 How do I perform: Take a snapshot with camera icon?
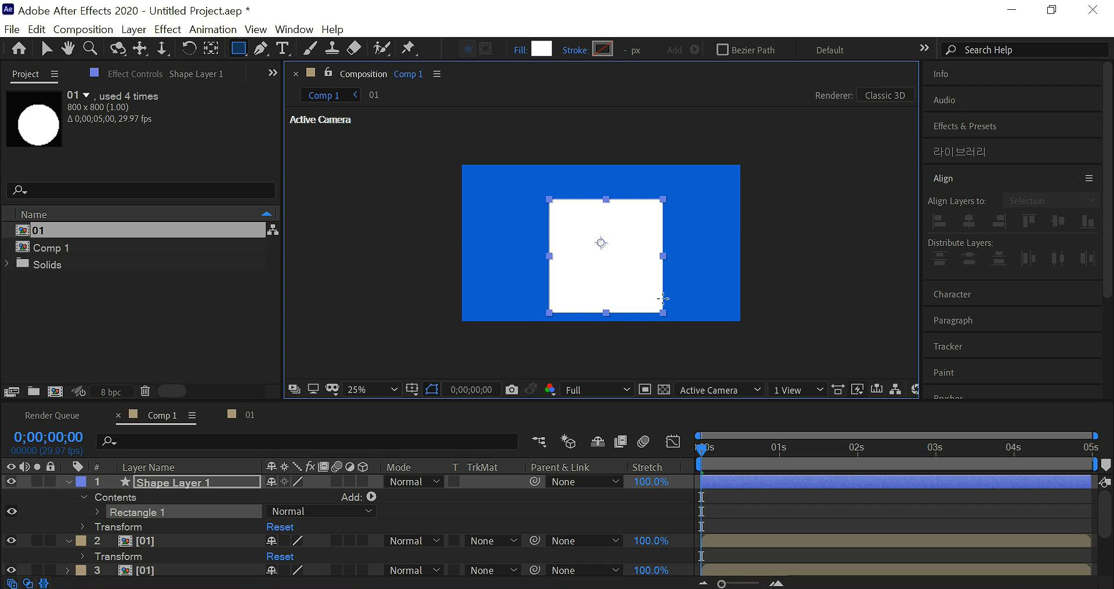[x=511, y=390]
